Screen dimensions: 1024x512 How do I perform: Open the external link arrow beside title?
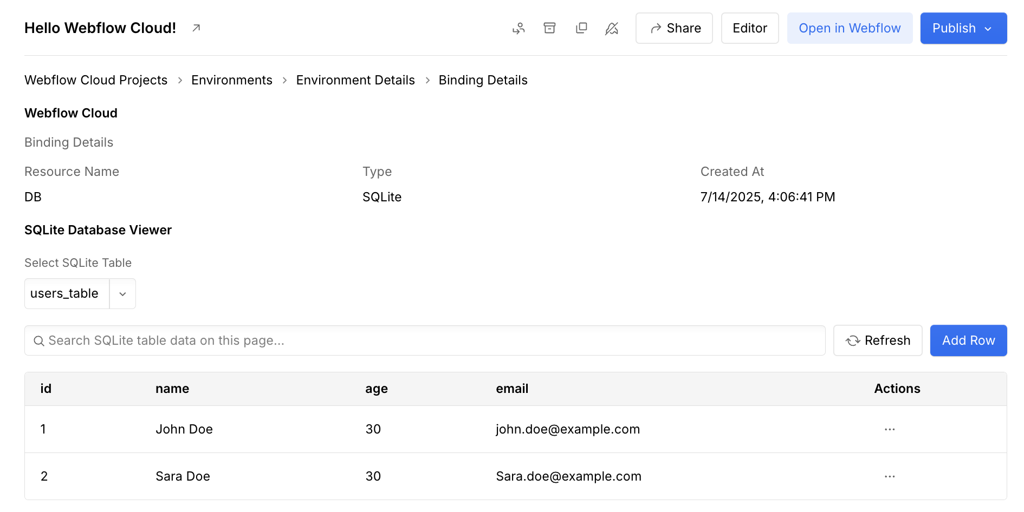pos(196,28)
